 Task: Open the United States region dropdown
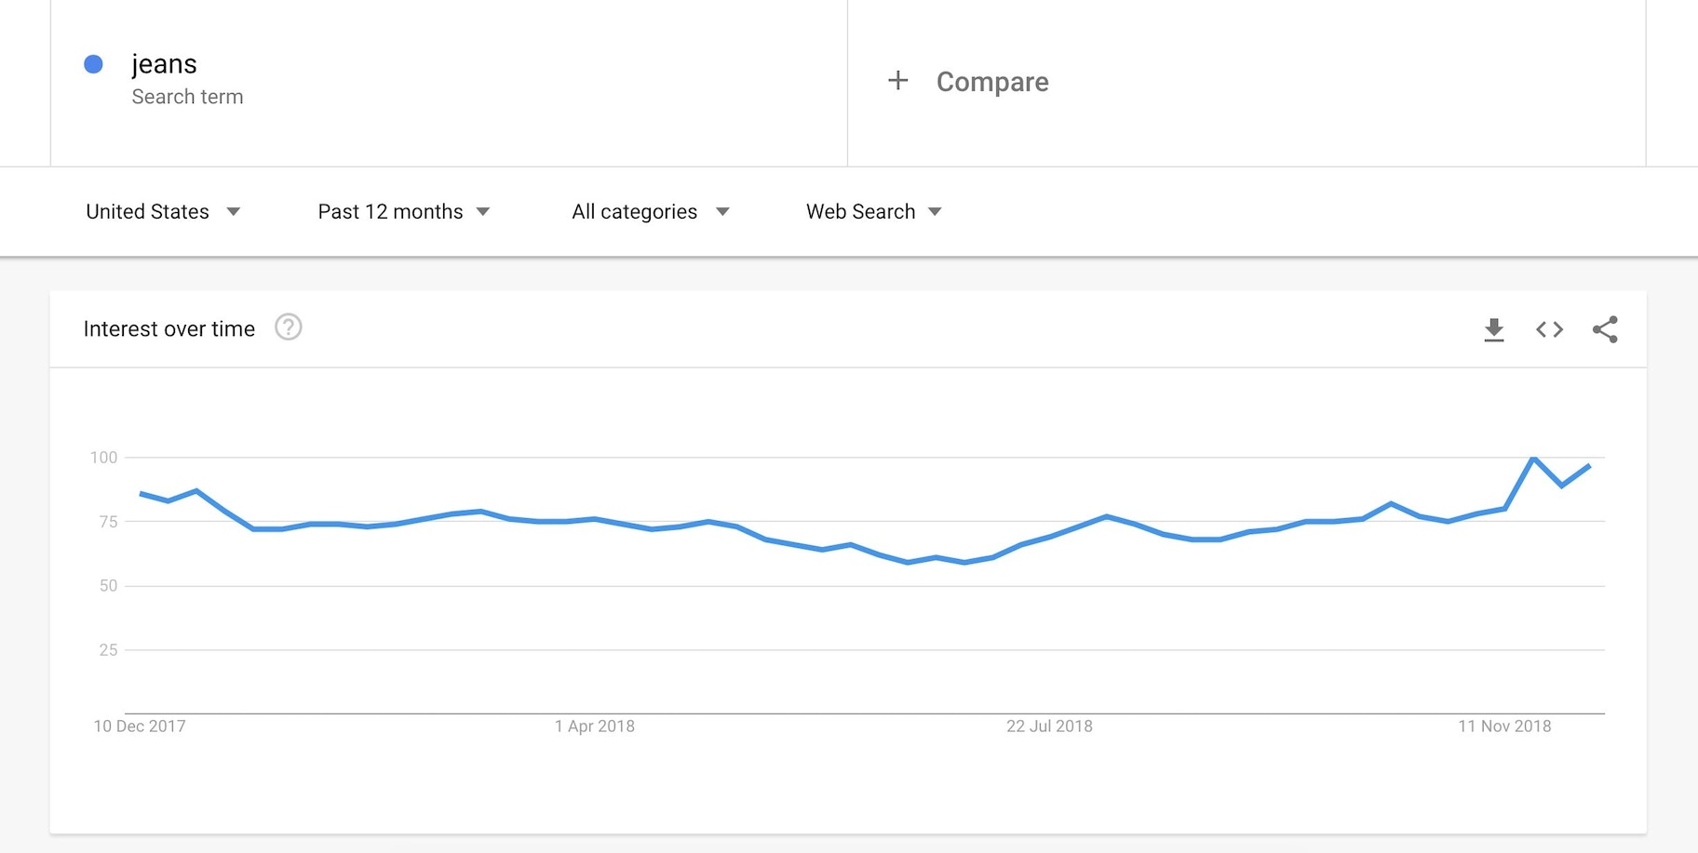(x=163, y=212)
